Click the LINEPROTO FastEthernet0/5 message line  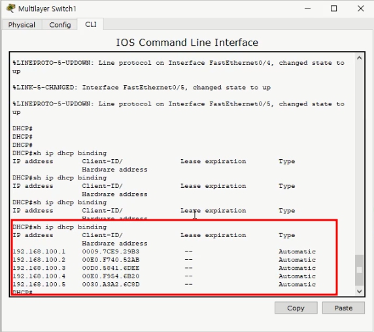[x=178, y=108]
